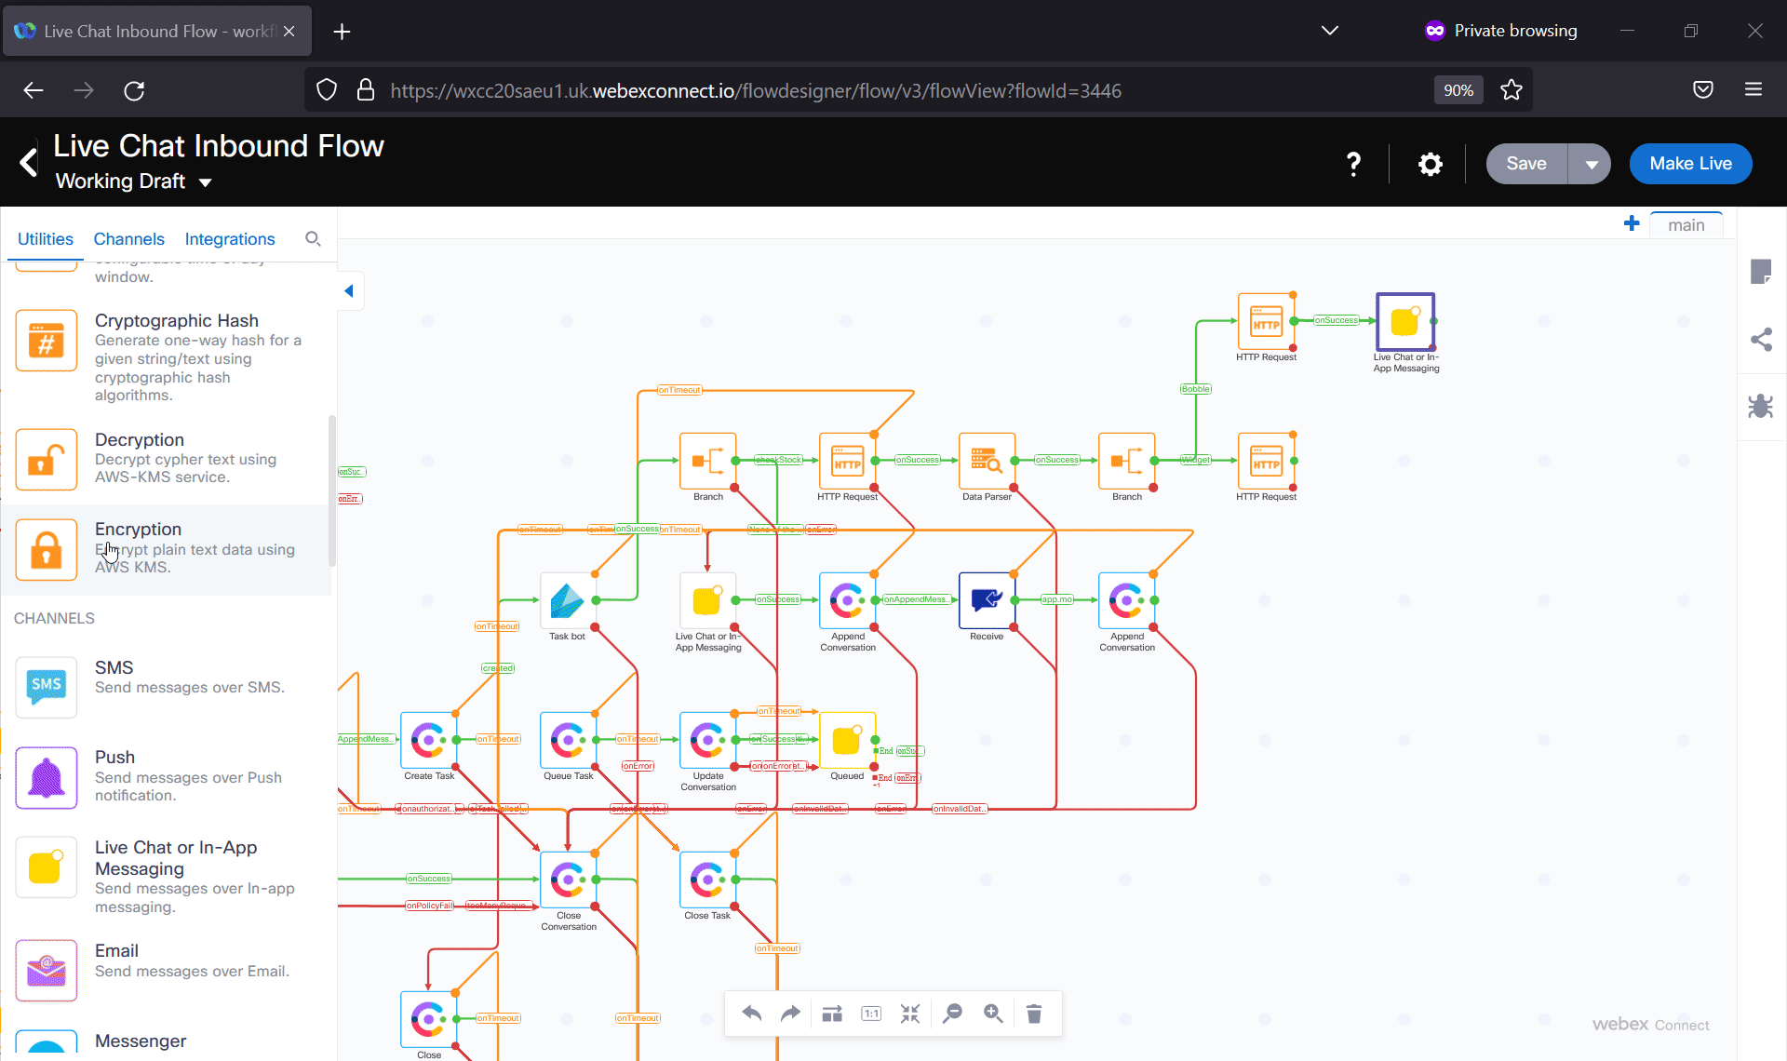Image resolution: width=1787 pixels, height=1061 pixels.
Task: Open the debug bug icon
Action: click(x=1761, y=406)
